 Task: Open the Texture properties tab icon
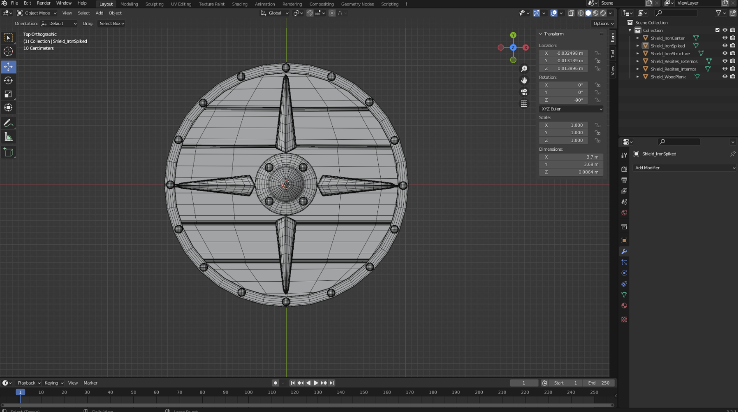[x=624, y=320]
